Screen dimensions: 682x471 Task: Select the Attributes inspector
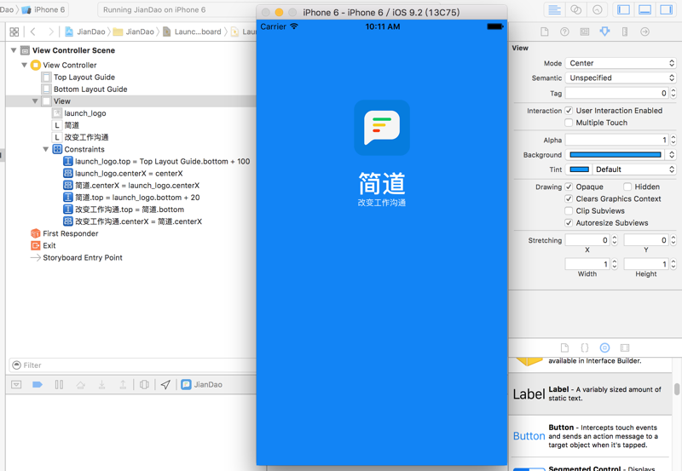604,32
